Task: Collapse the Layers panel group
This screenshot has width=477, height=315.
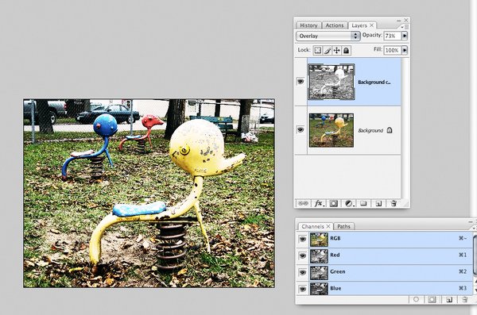Action: [x=399, y=20]
